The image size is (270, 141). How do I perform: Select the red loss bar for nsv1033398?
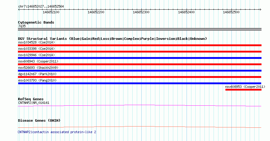point(140,52)
